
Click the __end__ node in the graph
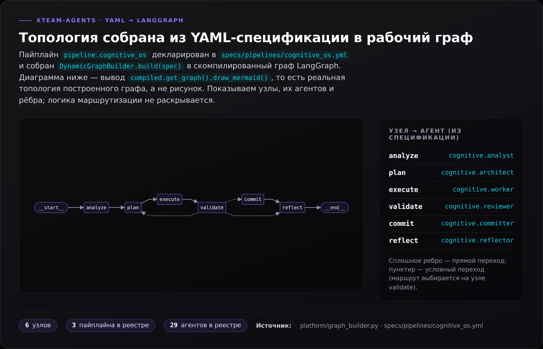coord(335,208)
